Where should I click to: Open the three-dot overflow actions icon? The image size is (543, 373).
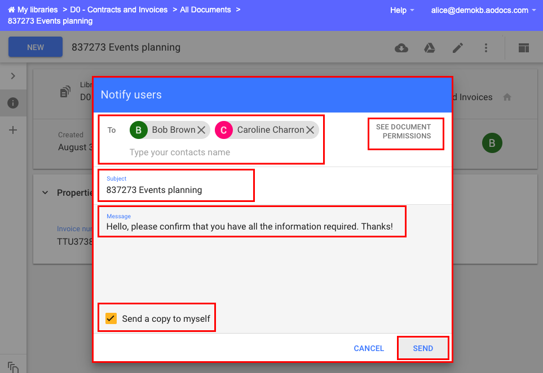point(485,48)
